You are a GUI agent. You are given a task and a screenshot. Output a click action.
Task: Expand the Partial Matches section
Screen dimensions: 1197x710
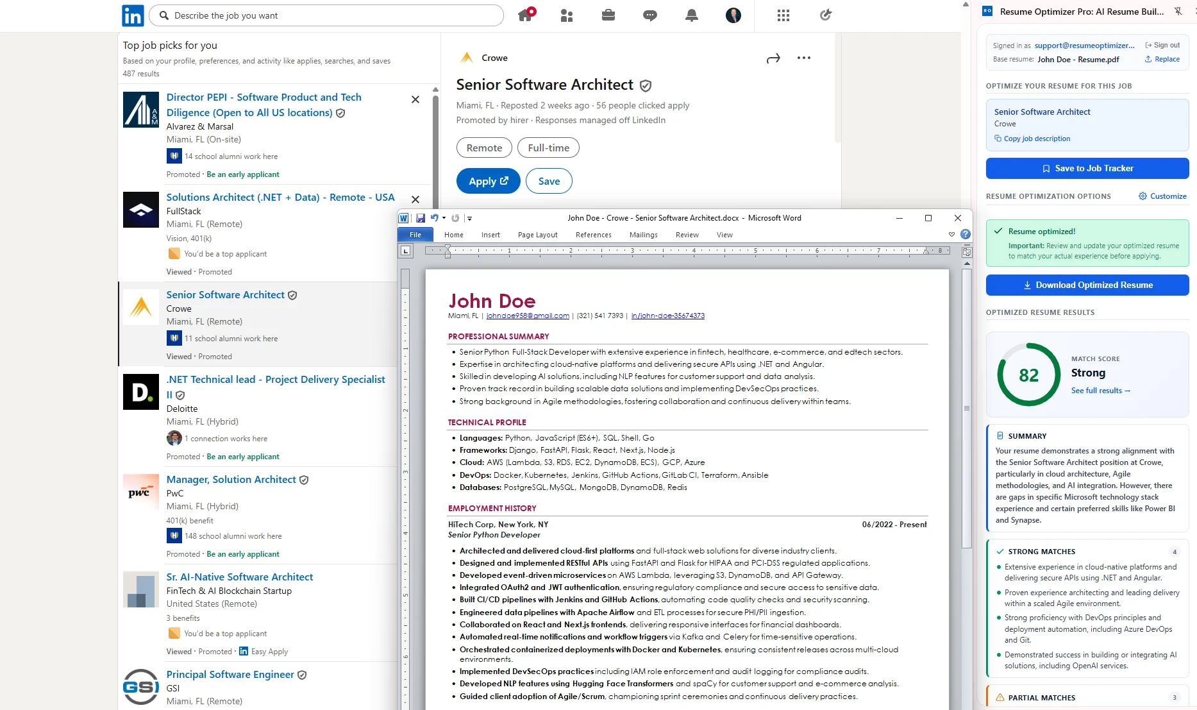pos(1087,697)
